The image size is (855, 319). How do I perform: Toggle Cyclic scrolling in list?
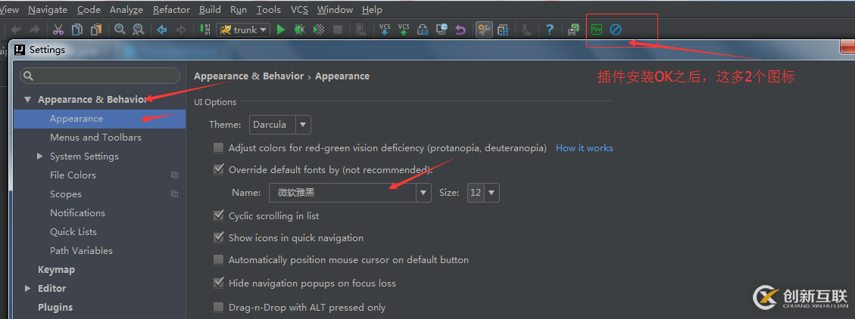(x=218, y=215)
